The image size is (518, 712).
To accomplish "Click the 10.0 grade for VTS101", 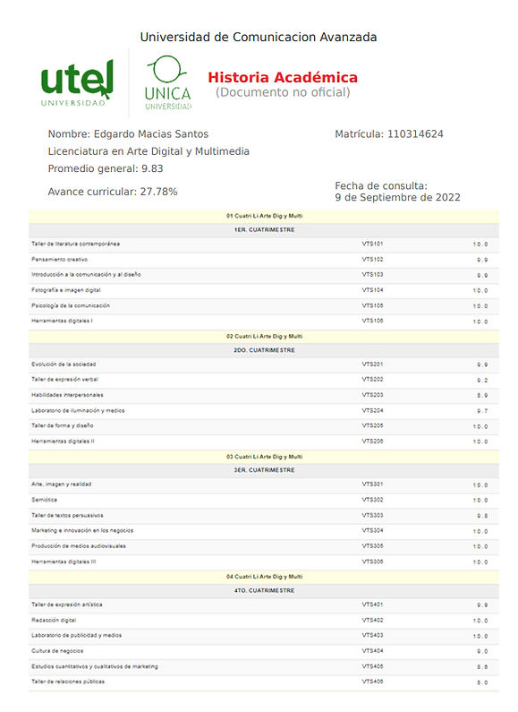I will pyautogui.click(x=480, y=244).
